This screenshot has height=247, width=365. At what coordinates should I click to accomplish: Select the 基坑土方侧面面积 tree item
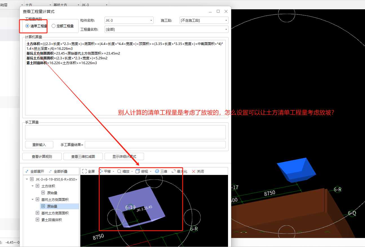[x=55, y=199]
